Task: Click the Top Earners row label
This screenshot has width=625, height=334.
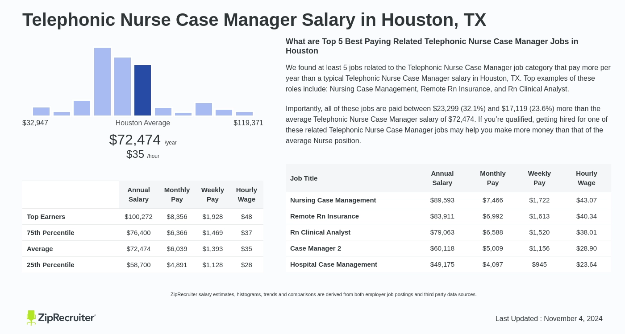Action: point(46,216)
